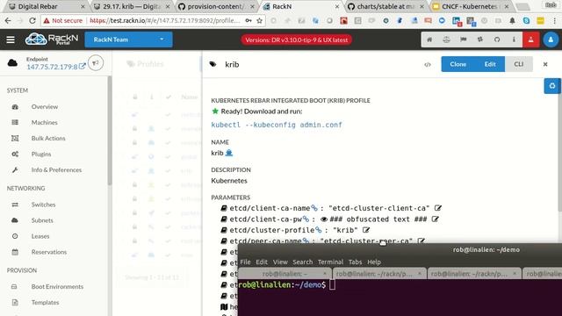This screenshot has height=316, width=562.
Task: Open the hamburger navigation menu
Action: click(x=11, y=39)
